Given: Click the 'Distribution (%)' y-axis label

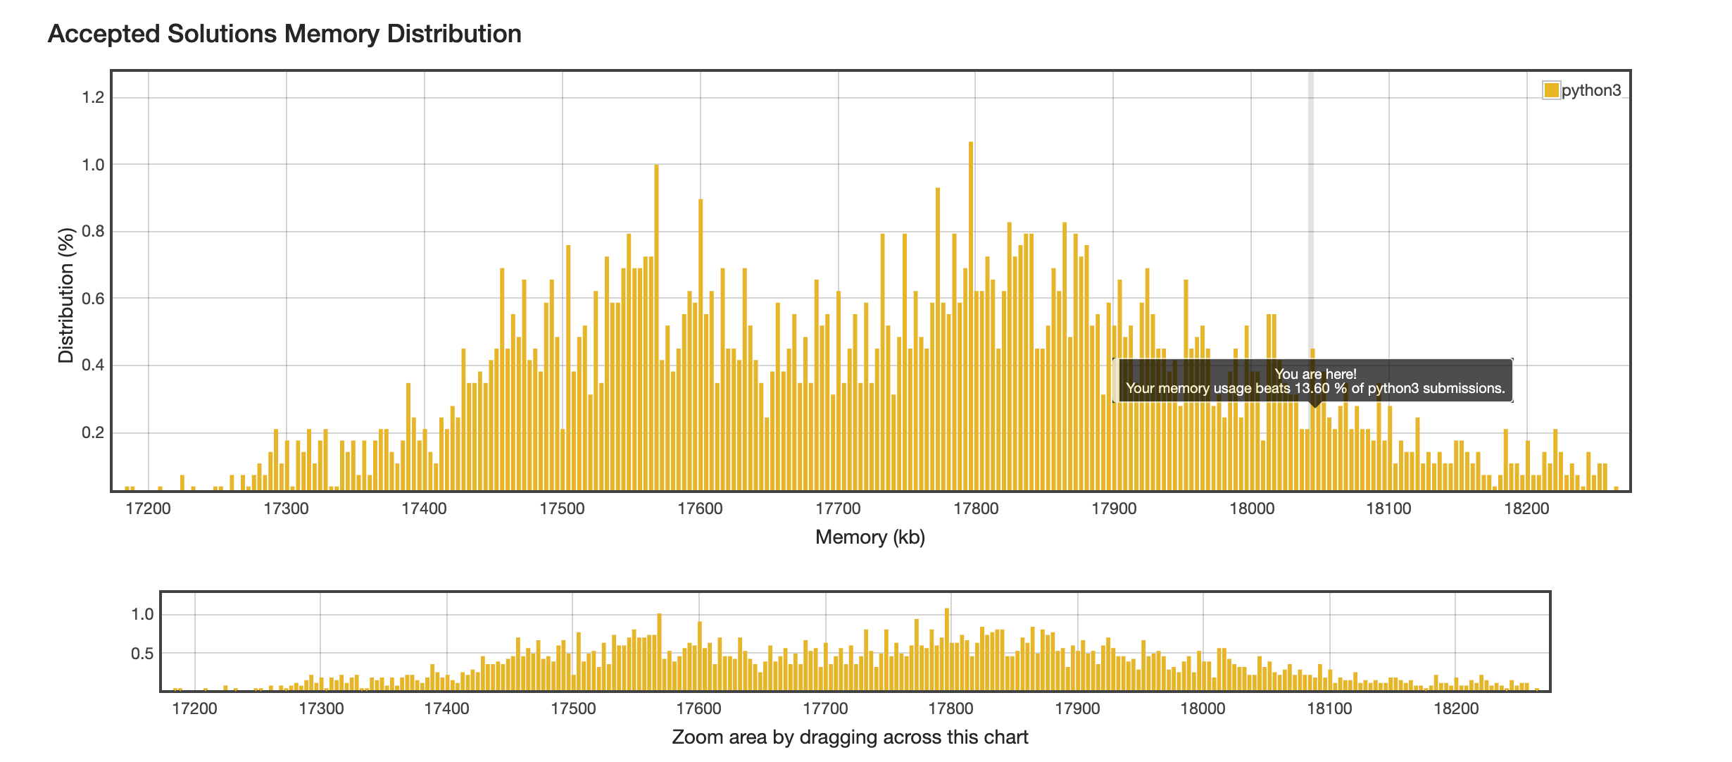Looking at the screenshot, I should tap(66, 295).
